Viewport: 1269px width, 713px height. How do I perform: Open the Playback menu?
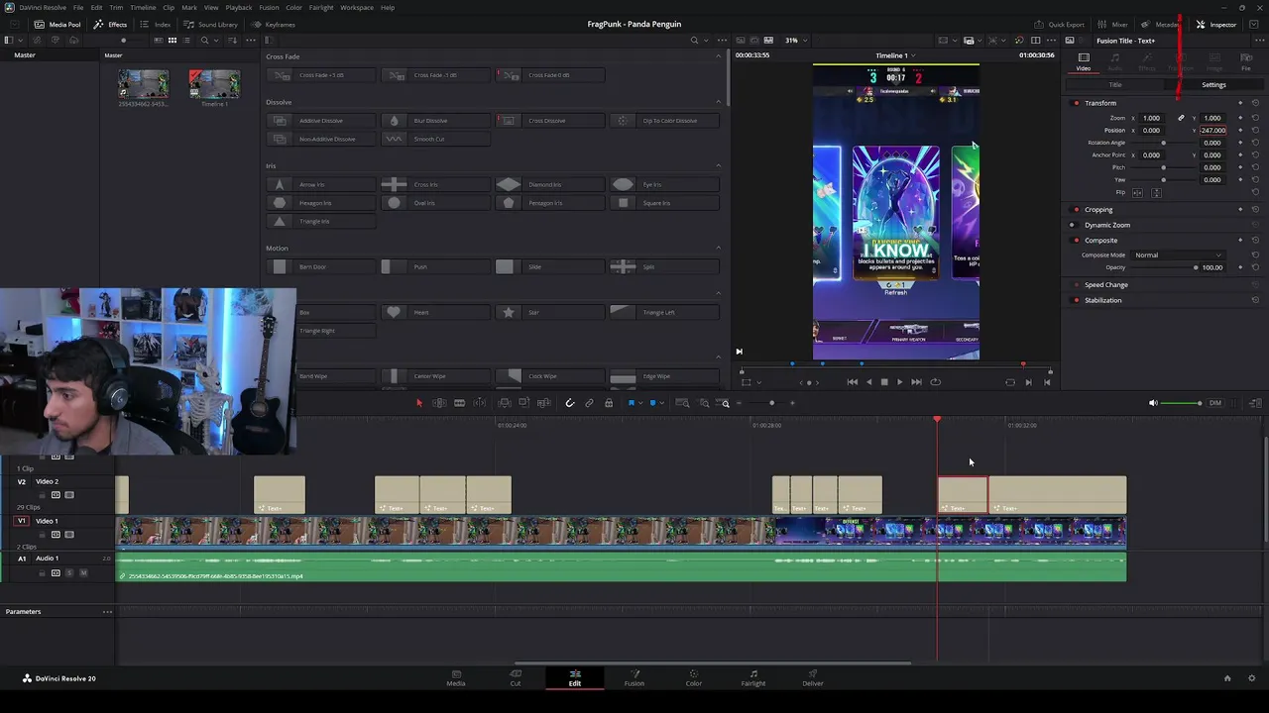pyautogui.click(x=237, y=8)
